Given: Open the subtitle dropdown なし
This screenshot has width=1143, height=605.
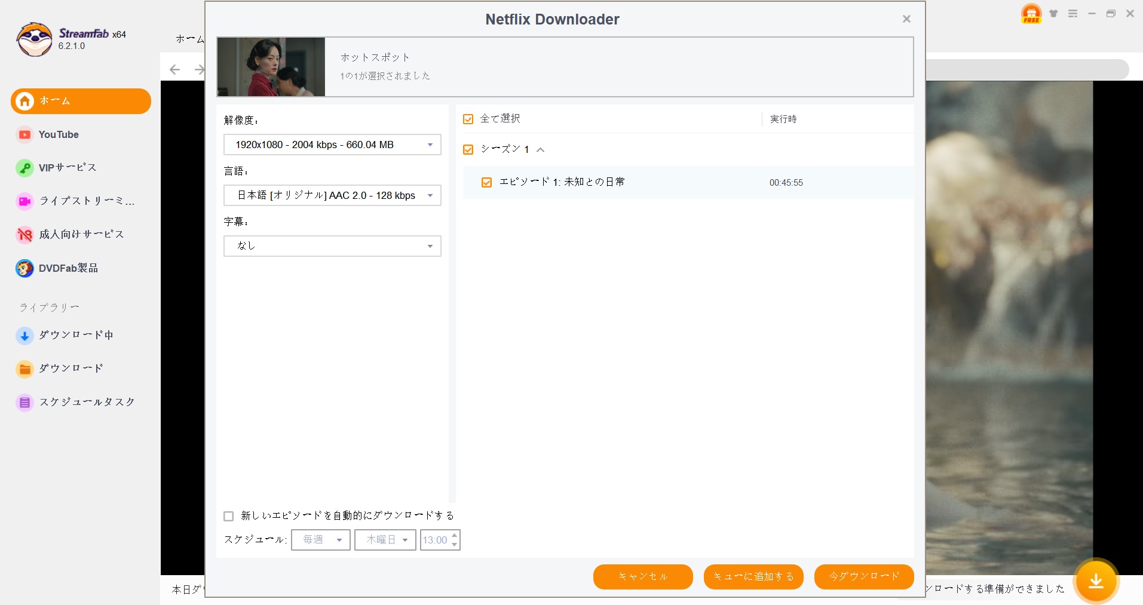Looking at the screenshot, I should click(332, 246).
